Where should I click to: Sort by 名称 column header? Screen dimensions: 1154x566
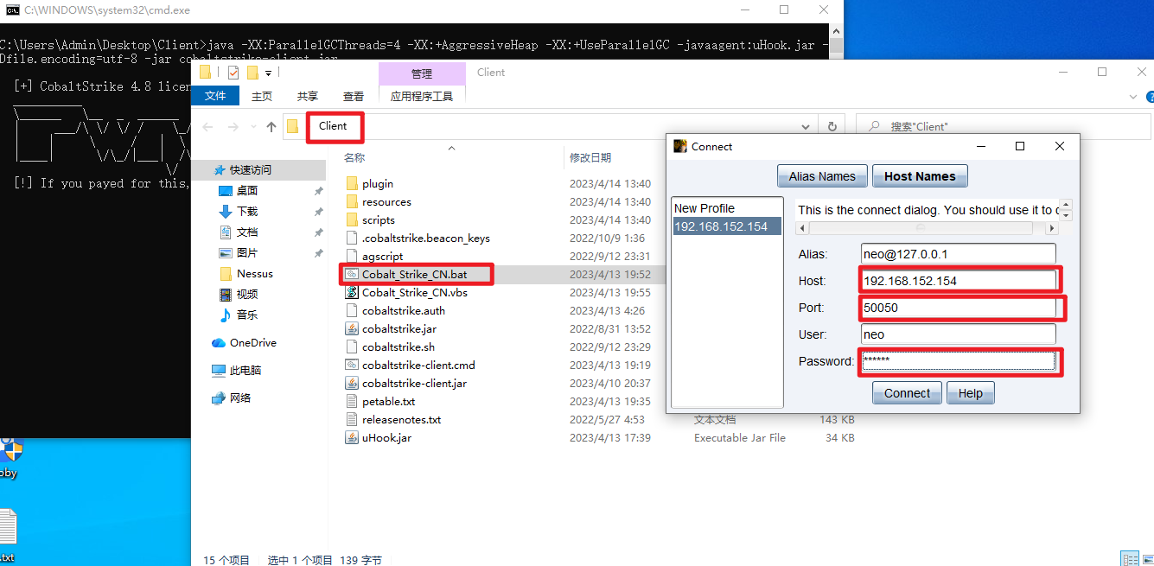[354, 158]
